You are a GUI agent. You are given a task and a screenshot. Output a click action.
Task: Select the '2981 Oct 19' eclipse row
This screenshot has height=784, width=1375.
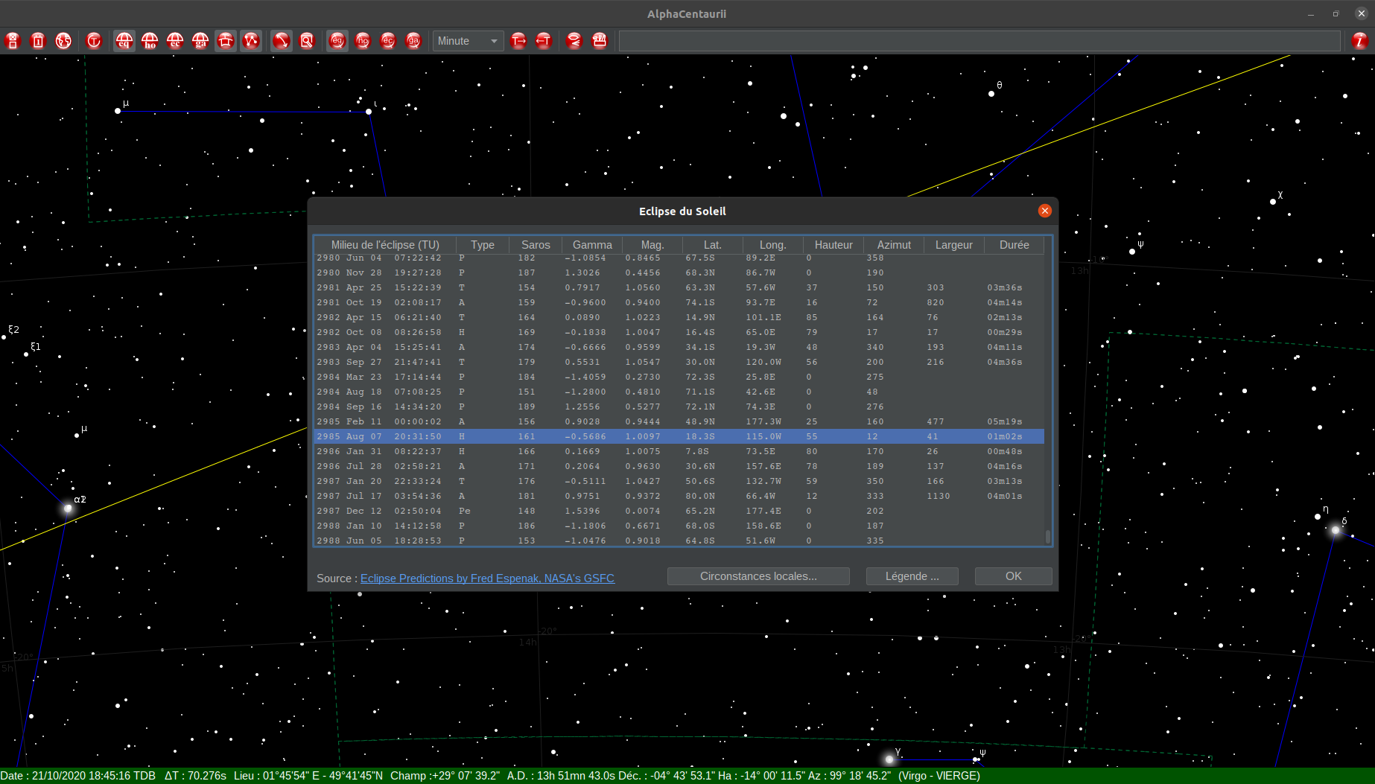tap(679, 302)
